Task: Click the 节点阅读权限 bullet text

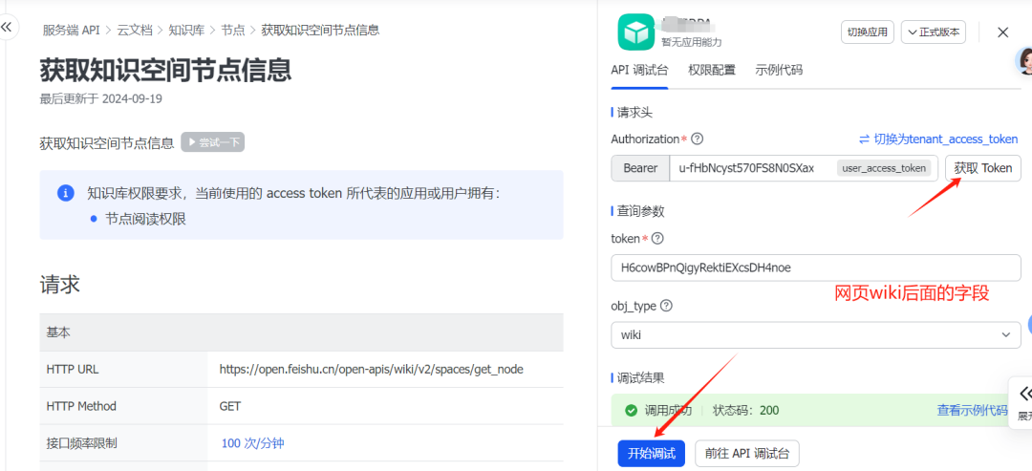Action: 146,219
